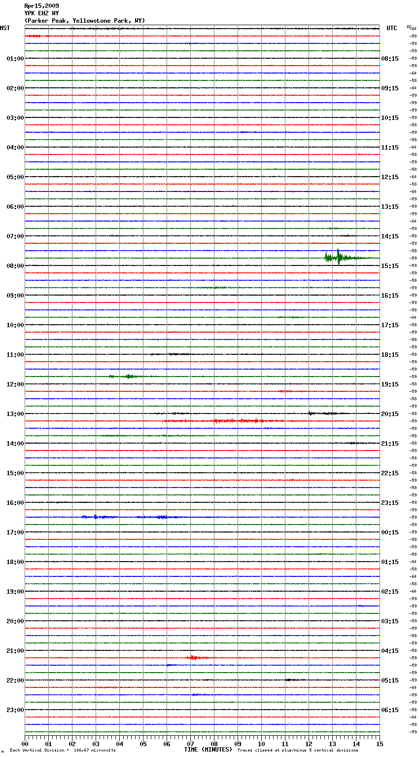Click the 10 minute tick label on the x-axis
The image size is (419, 757).
(x=261, y=744)
